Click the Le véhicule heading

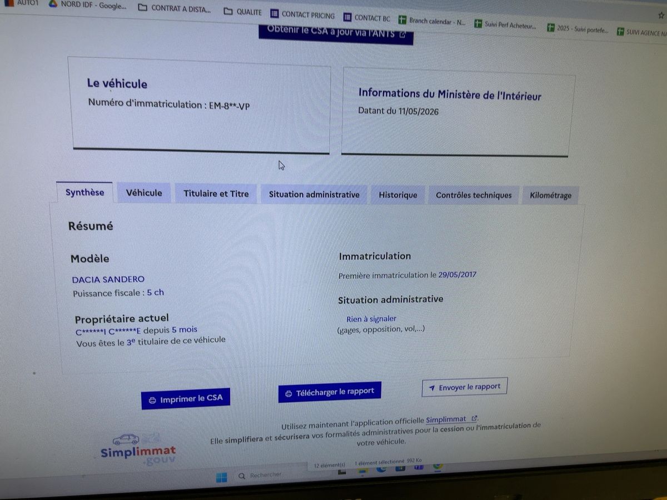[x=117, y=83]
